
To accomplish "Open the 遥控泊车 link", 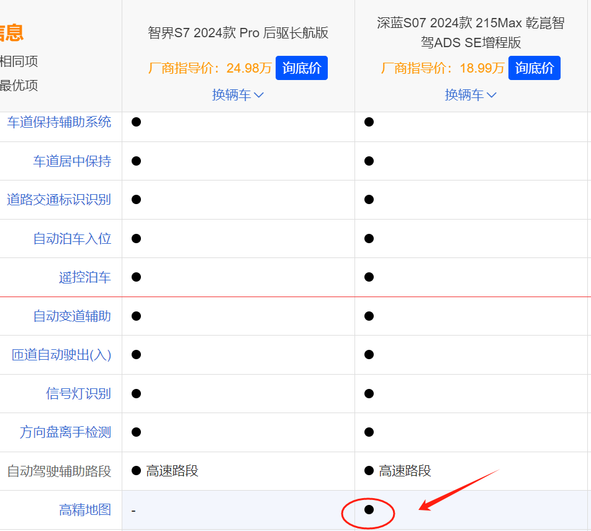I will (85, 277).
